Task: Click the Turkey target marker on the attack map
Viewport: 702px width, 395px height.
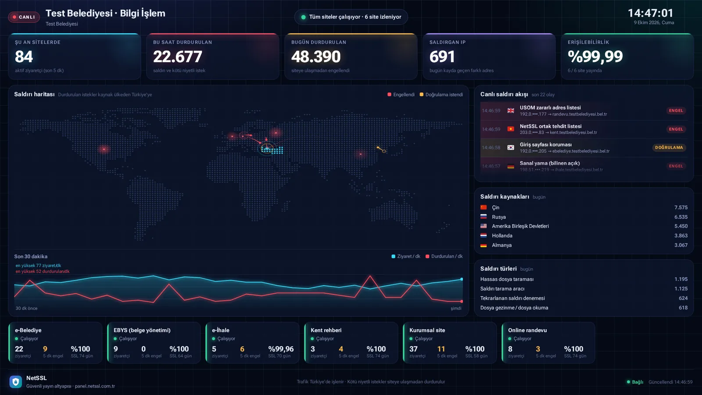Action: click(x=267, y=148)
